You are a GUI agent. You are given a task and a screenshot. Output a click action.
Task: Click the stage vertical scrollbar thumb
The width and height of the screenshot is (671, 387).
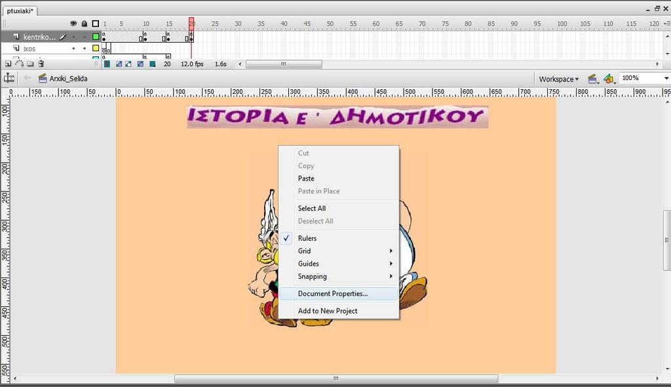(x=666, y=240)
